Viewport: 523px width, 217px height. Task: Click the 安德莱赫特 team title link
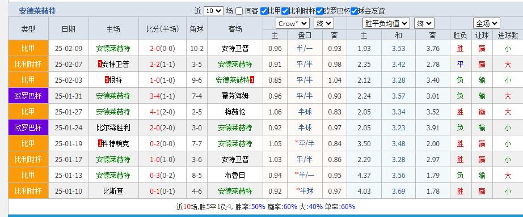(x=37, y=11)
